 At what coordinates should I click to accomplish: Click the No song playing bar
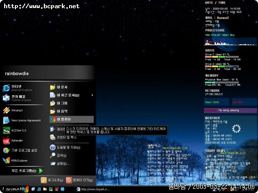pos(230,110)
